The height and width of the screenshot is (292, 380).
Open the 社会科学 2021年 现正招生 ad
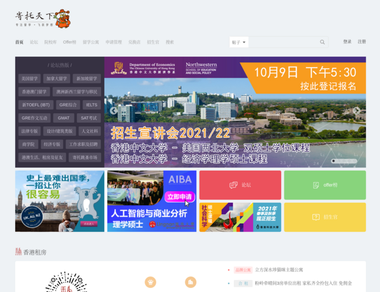pyautogui.click(x=240, y=217)
